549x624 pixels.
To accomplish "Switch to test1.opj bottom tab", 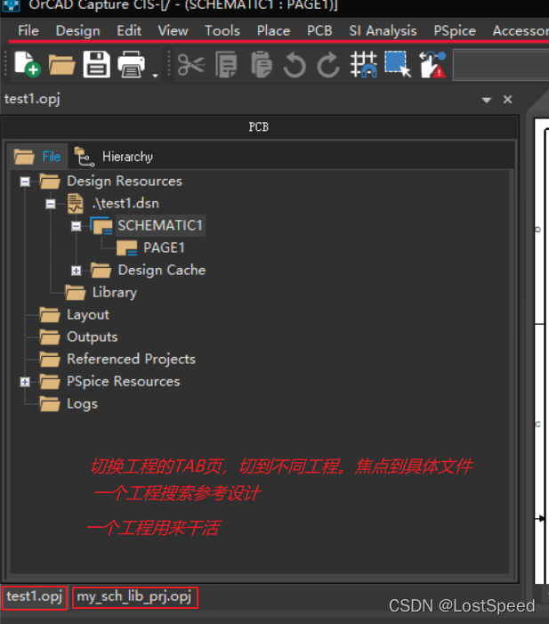I will [35, 596].
